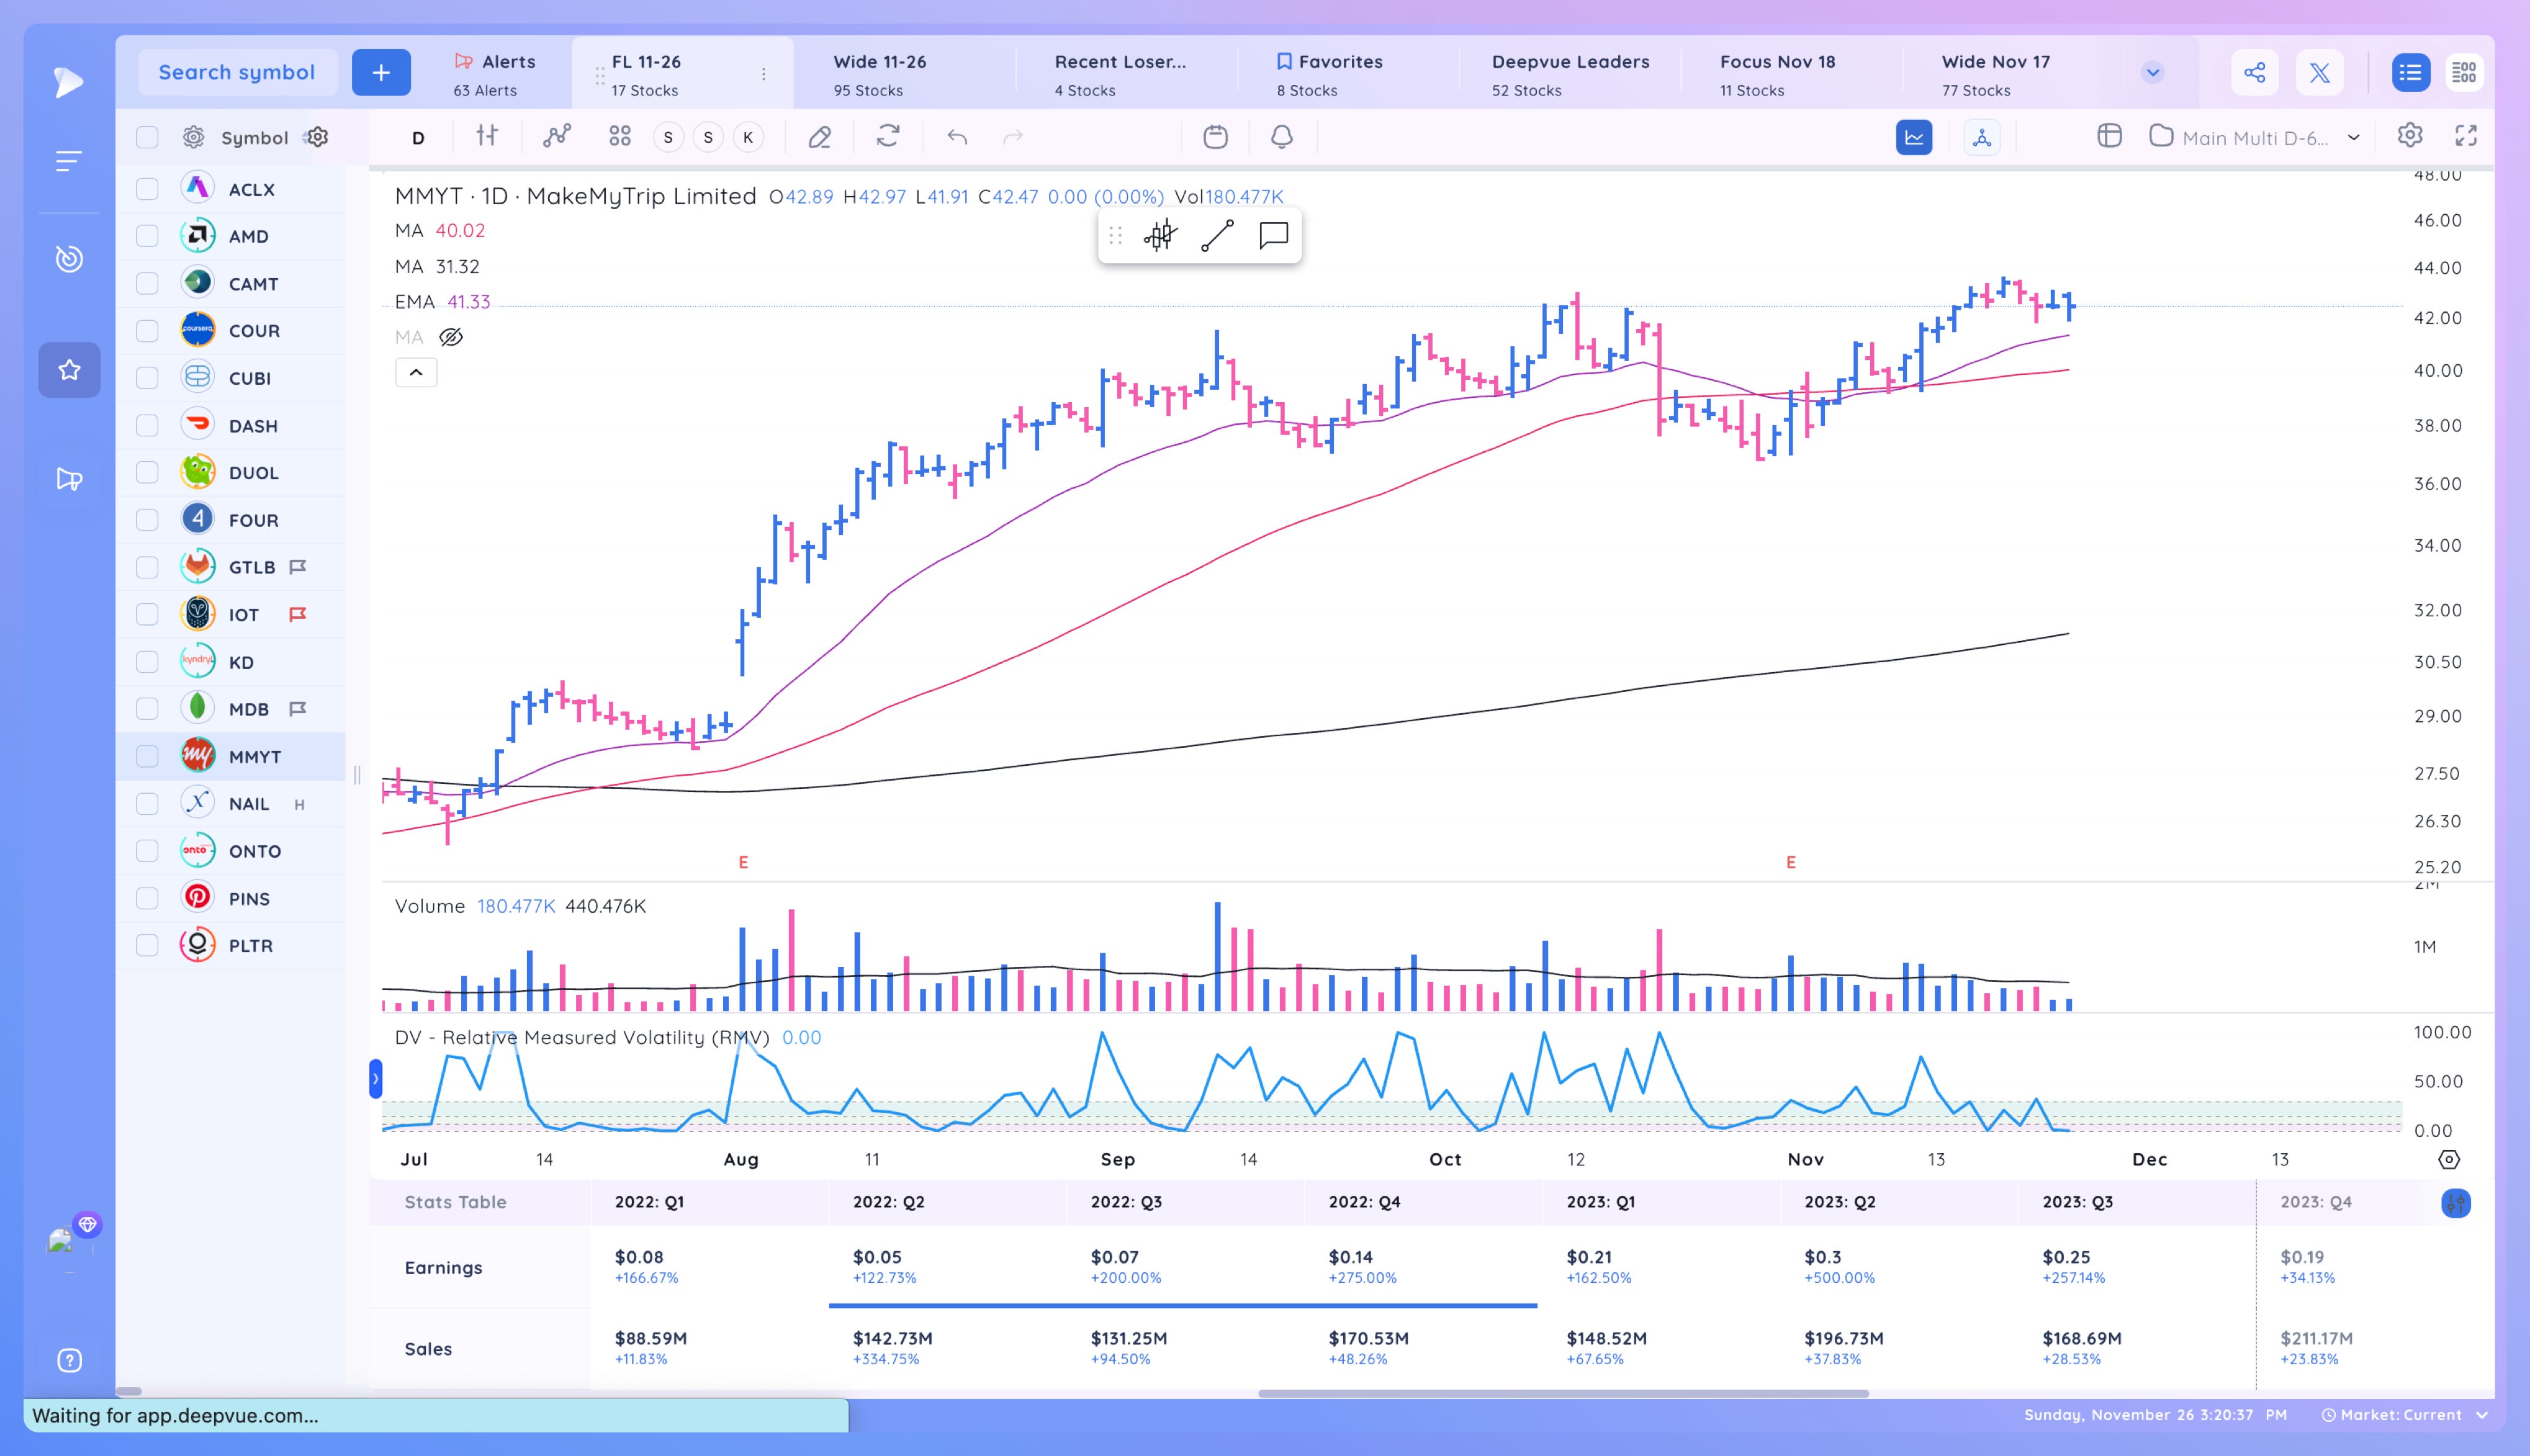The height and width of the screenshot is (1456, 2530).
Task: Click the refresh chart icon
Action: pyautogui.click(x=888, y=136)
